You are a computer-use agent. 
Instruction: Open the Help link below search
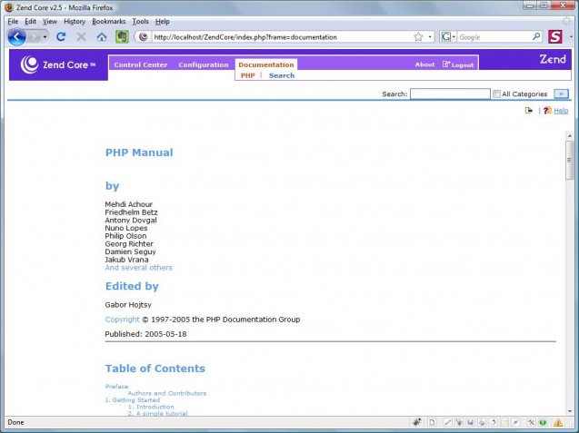point(561,111)
